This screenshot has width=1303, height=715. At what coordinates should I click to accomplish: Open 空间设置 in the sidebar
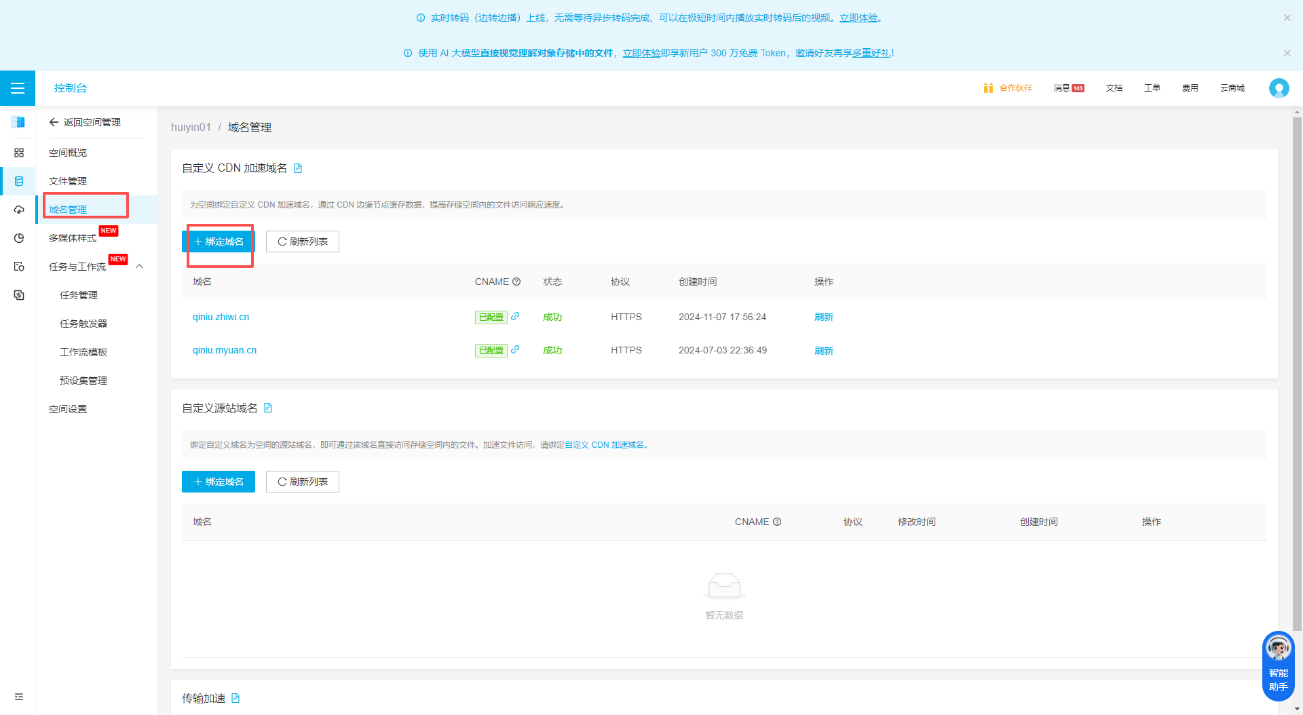(x=68, y=409)
